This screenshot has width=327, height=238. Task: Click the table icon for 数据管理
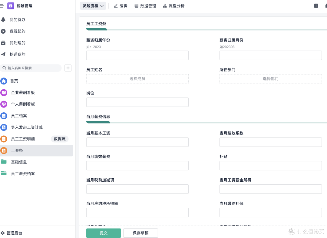pos(136,6)
